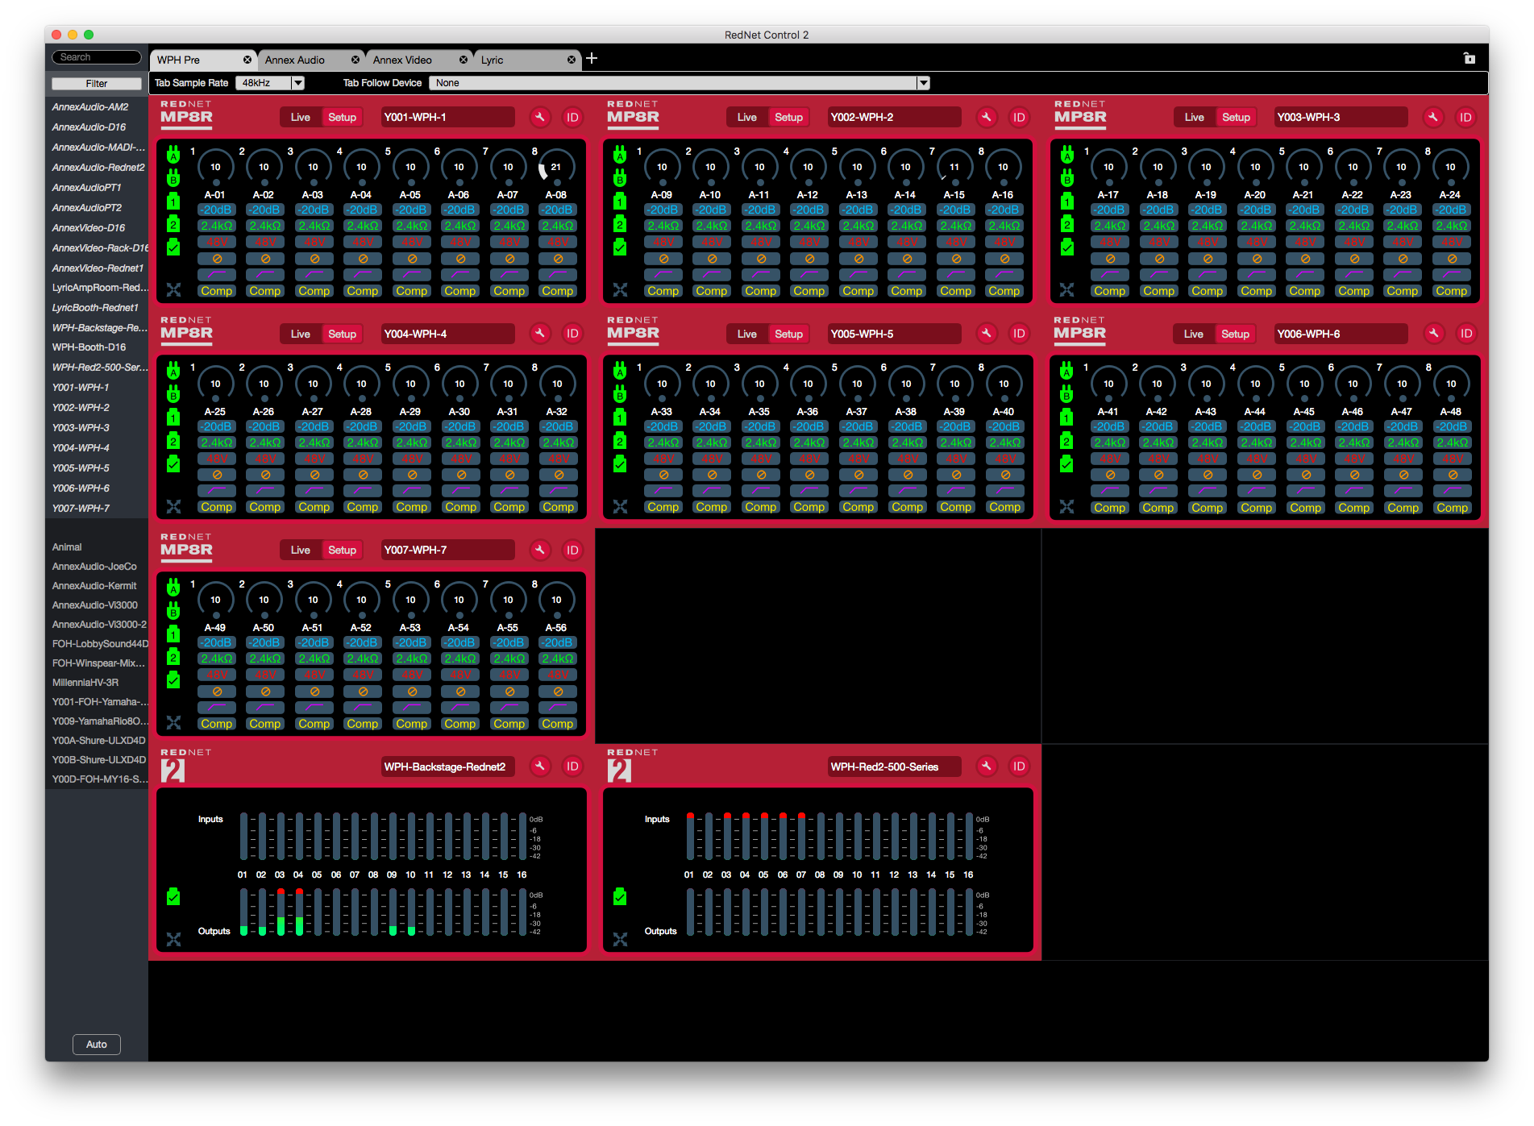Switch Y007-WPH-7 to Live mode
The height and width of the screenshot is (1126, 1534).
301,551
